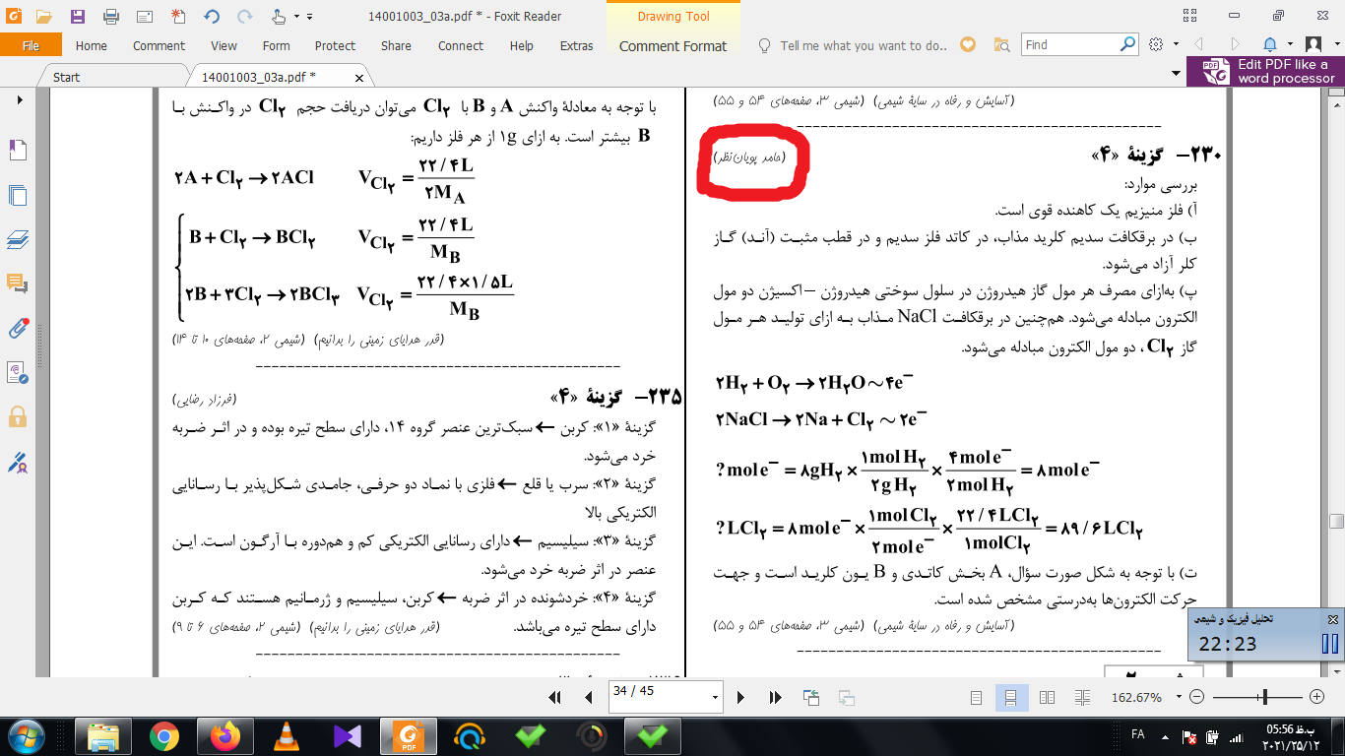Click the email envelope icon in the quick access bar

tap(144, 16)
